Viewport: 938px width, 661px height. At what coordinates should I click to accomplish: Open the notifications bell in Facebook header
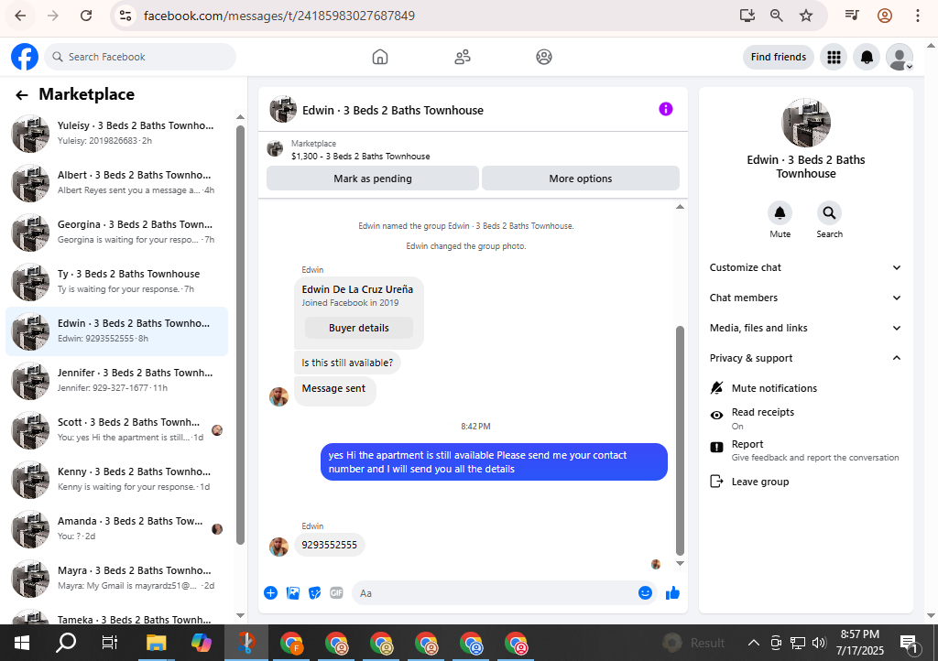pyautogui.click(x=867, y=57)
